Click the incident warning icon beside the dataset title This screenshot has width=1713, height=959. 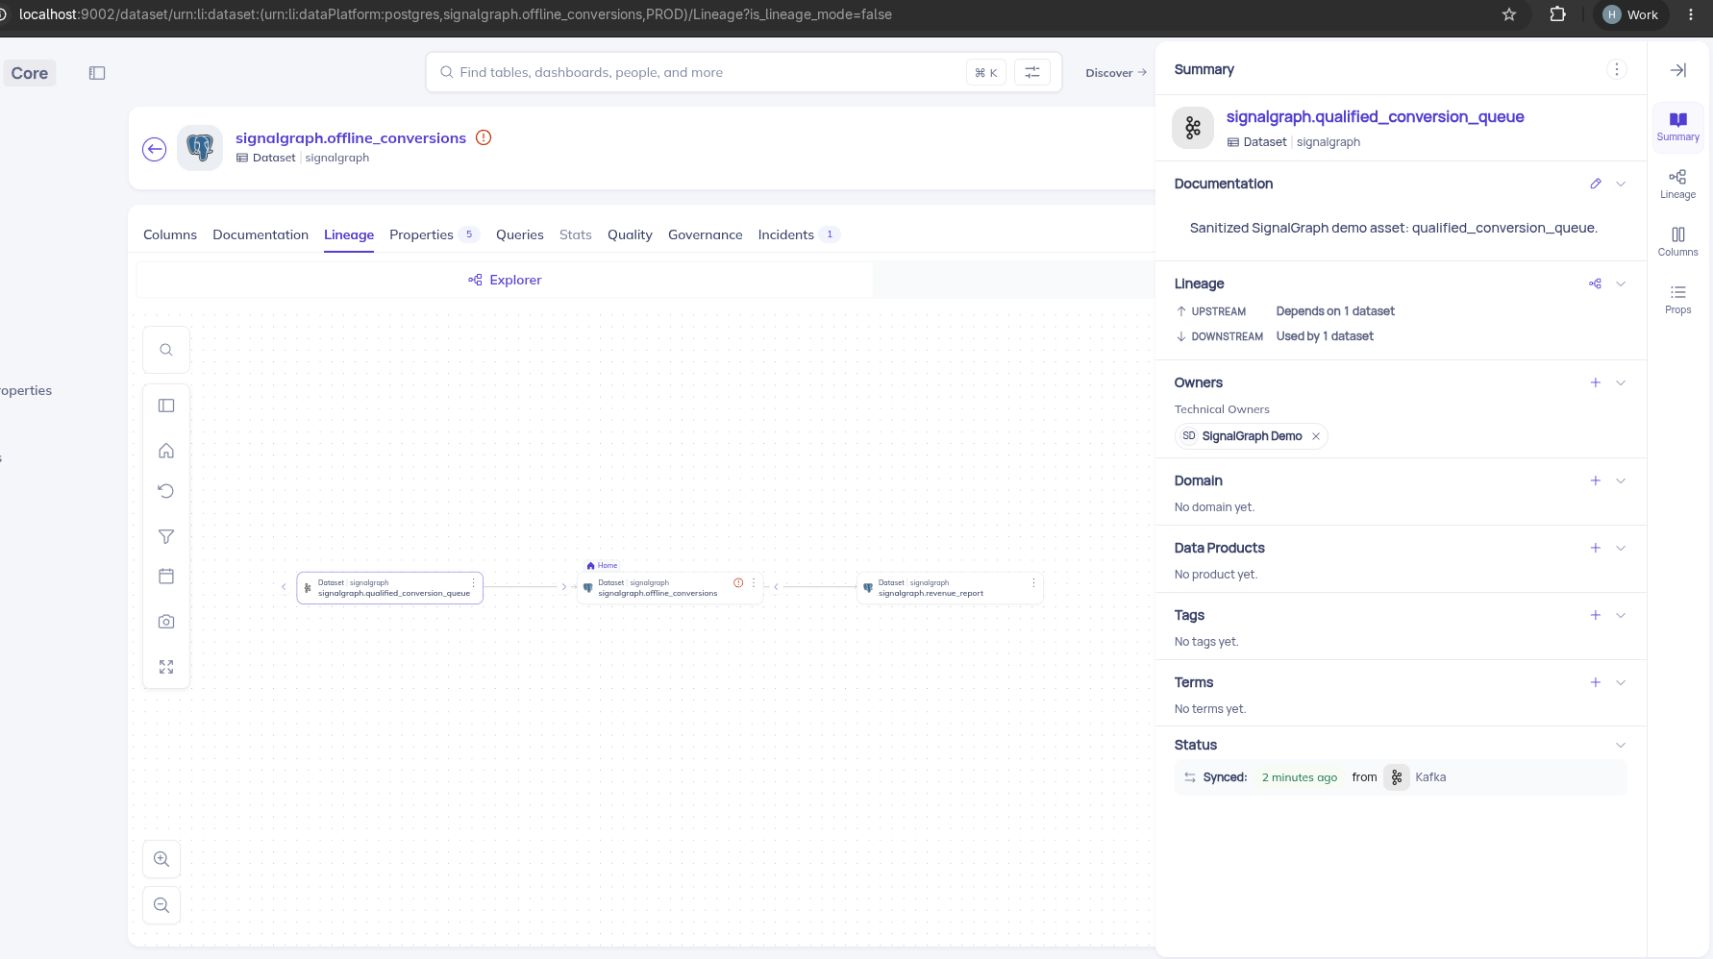coord(484,137)
